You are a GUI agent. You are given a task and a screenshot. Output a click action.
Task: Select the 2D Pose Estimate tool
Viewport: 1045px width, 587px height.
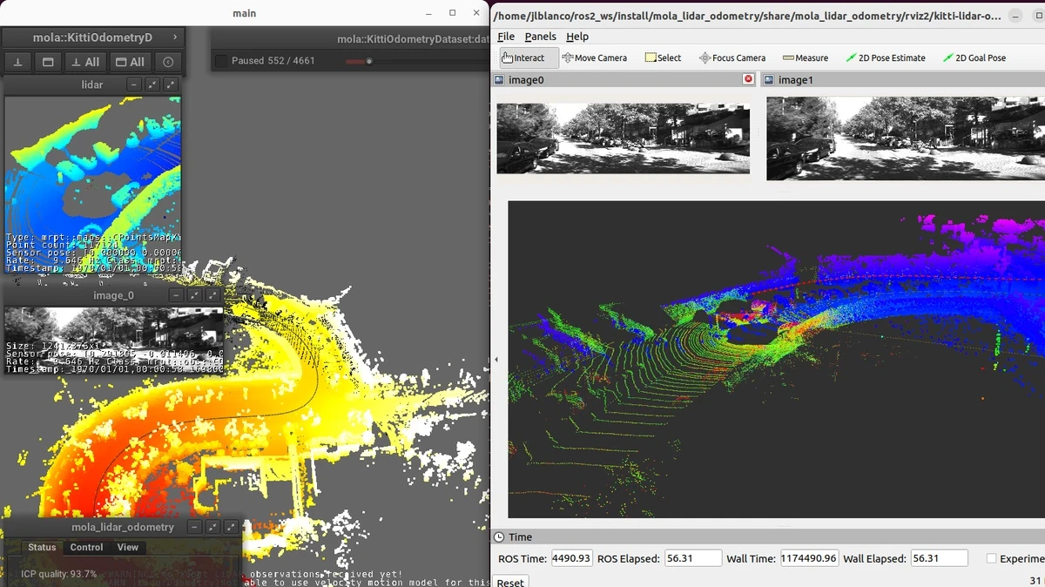click(885, 57)
